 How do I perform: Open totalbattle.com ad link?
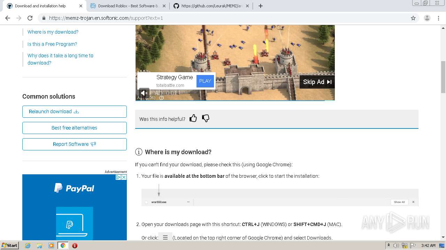point(170,85)
